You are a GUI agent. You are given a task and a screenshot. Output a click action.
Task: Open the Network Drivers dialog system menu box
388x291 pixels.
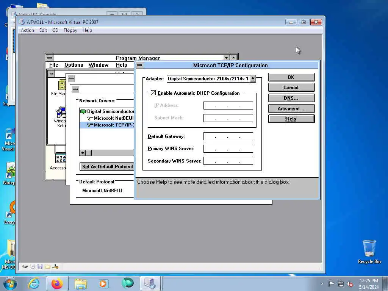[75, 89]
